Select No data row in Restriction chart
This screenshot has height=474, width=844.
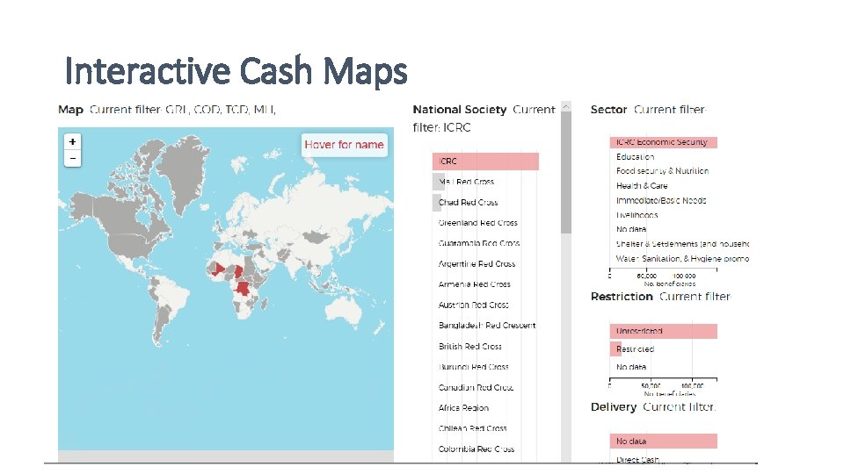(x=631, y=367)
